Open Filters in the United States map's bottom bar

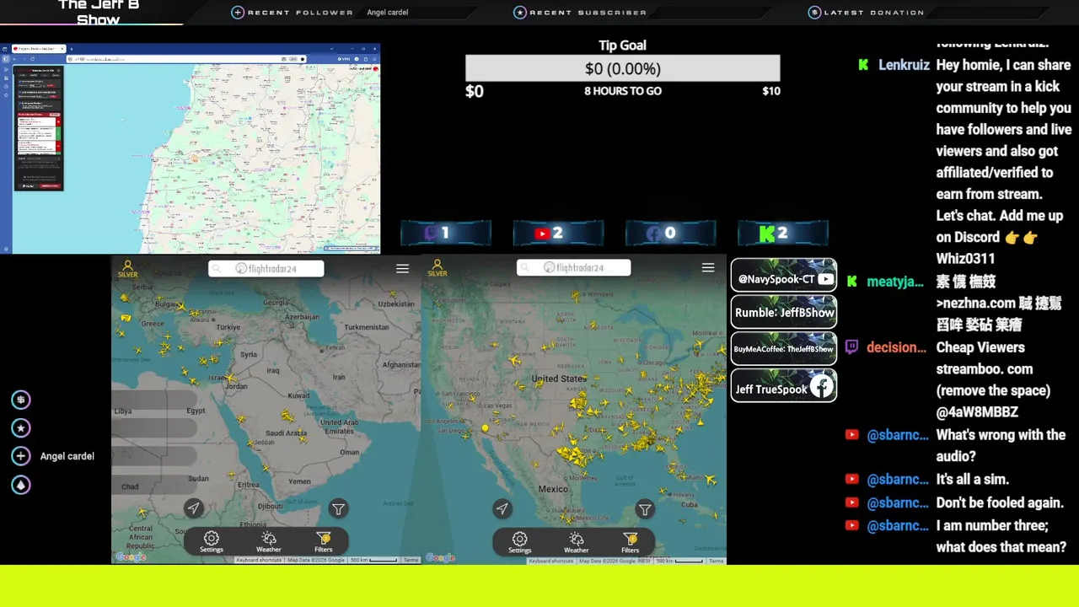click(x=631, y=542)
